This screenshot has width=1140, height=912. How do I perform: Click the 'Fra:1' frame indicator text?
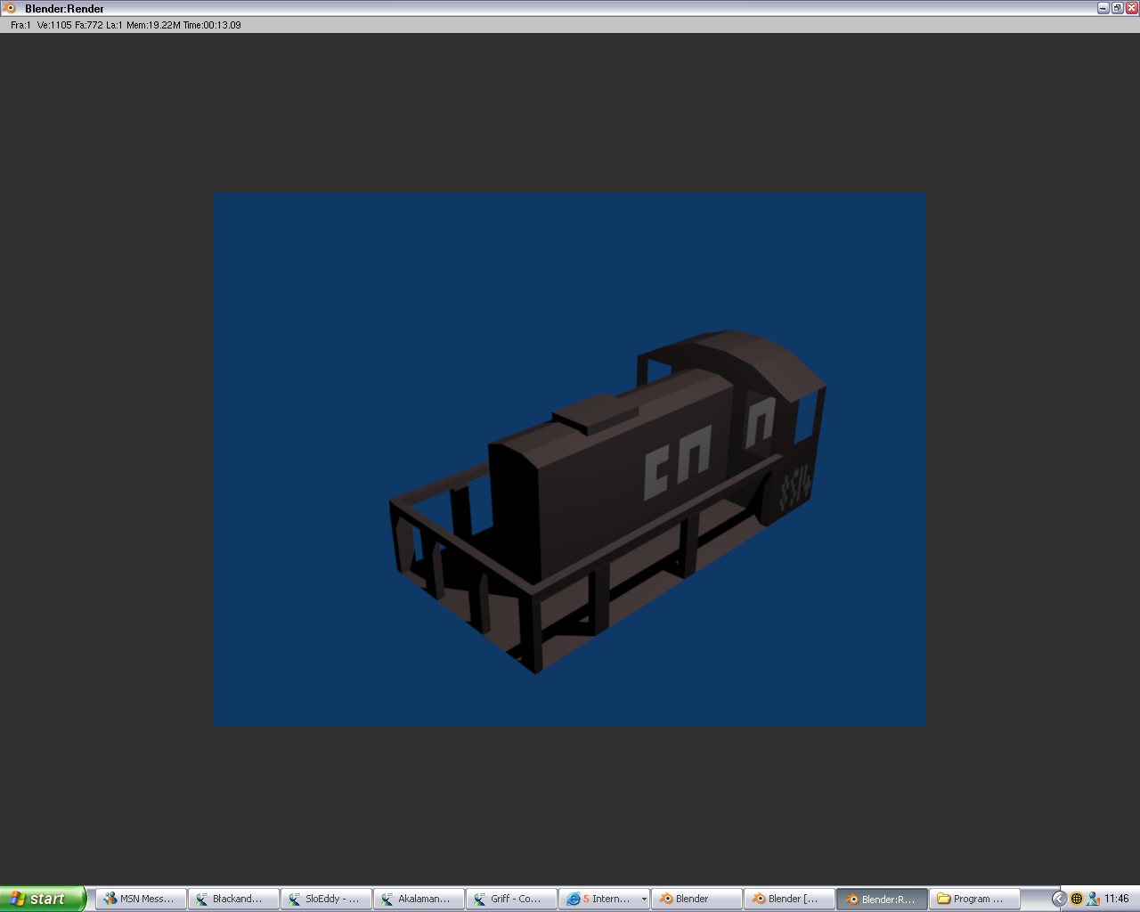(x=20, y=25)
